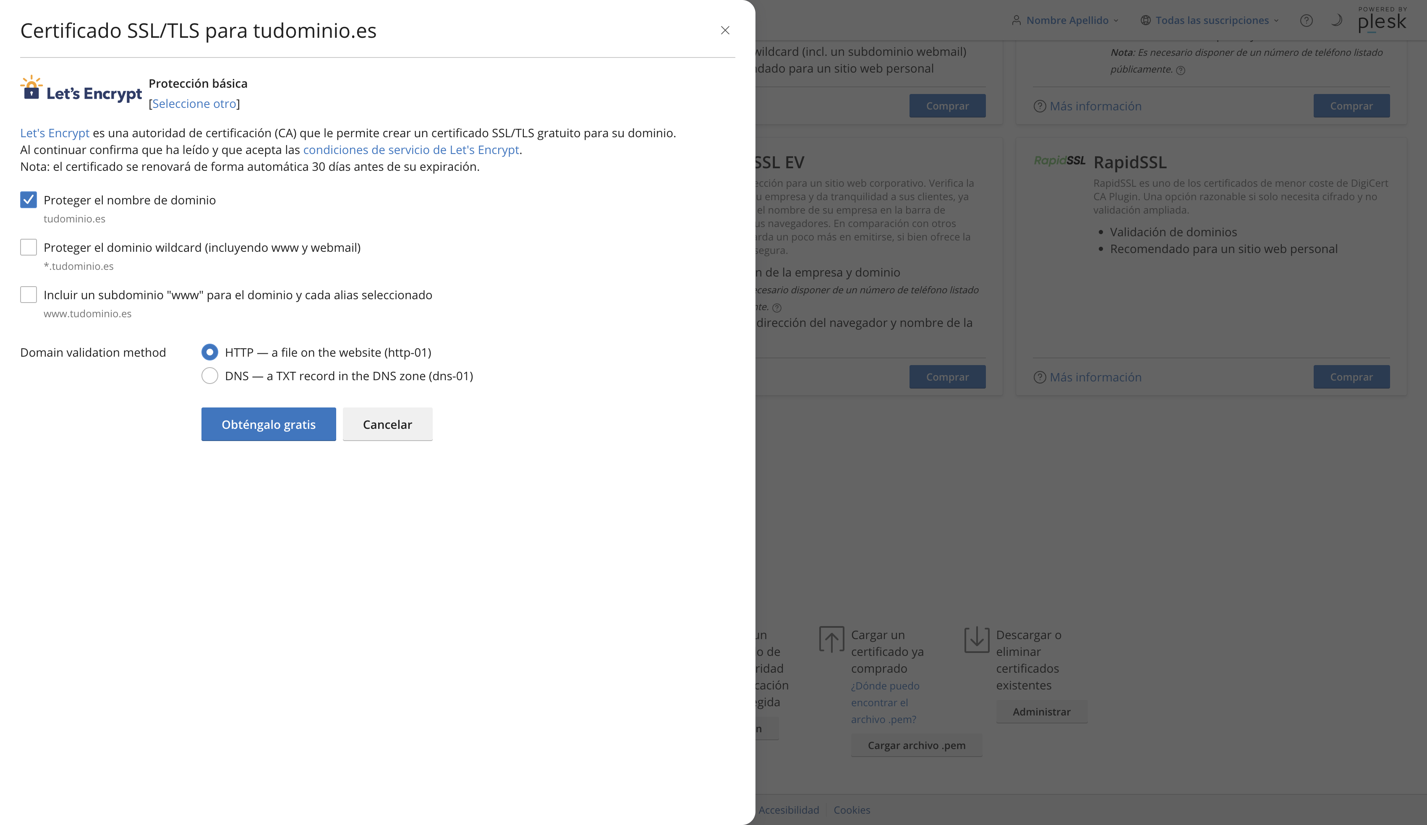The width and height of the screenshot is (1427, 825).
Task: Click the Plesk logo
Action: click(1382, 20)
